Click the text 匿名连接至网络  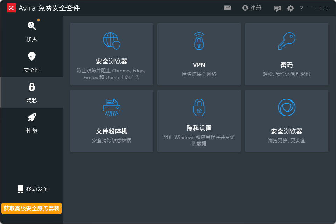pos(199,74)
